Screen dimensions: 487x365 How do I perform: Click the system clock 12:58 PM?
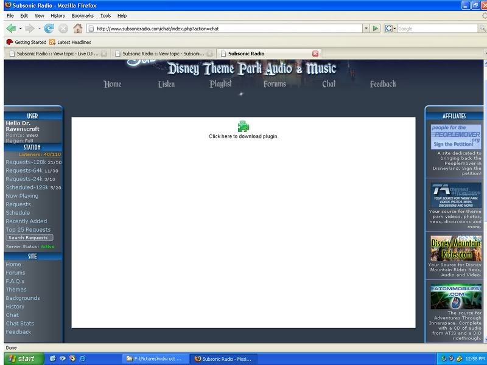coord(475,359)
